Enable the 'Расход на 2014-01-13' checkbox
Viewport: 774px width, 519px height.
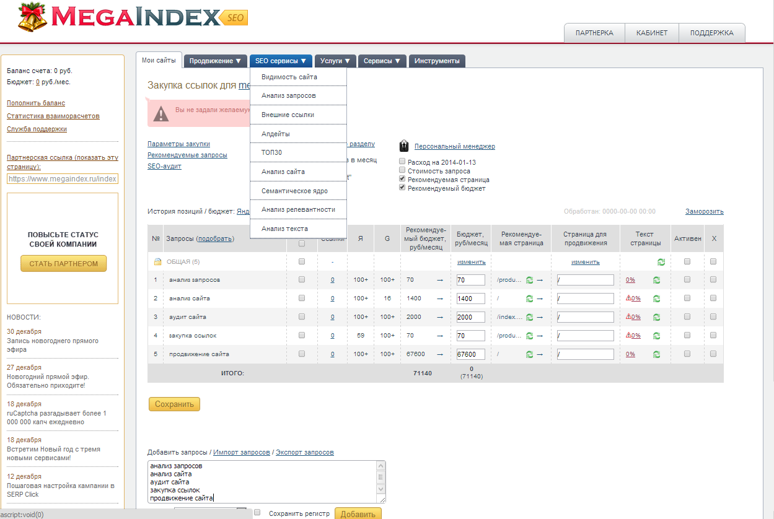pos(402,162)
